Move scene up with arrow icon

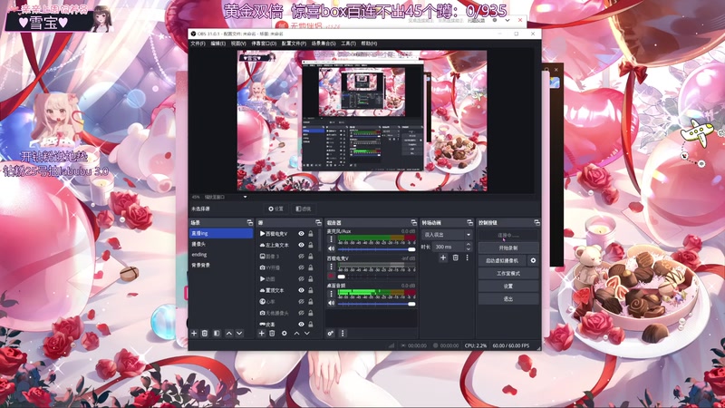[x=229, y=333]
